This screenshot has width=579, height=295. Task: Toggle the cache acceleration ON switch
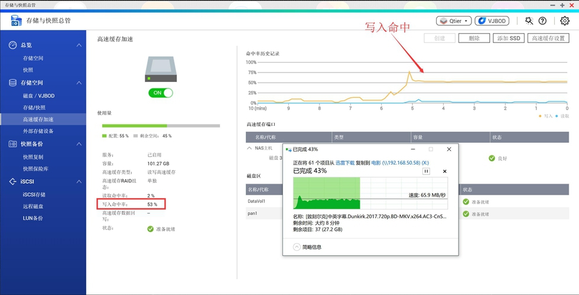tap(161, 93)
